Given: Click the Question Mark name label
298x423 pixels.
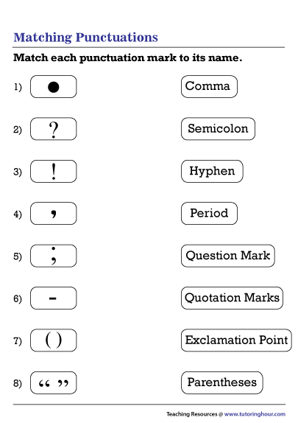Looking at the screenshot, I should tap(228, 256).
